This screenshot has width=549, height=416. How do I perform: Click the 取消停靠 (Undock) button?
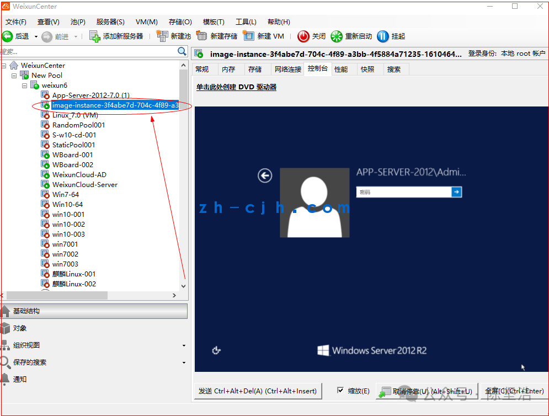(x=427, y=391)
